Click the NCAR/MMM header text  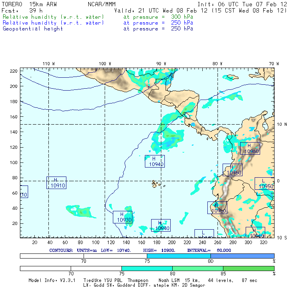point(102,4)
